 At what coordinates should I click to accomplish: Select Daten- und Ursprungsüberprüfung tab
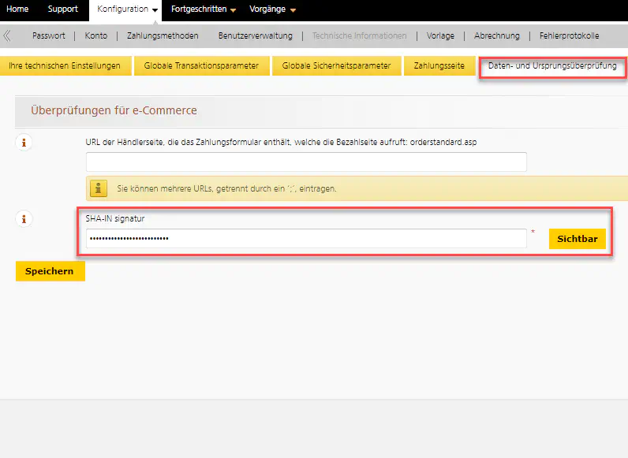[552, 66]
